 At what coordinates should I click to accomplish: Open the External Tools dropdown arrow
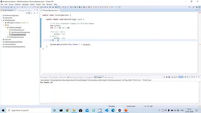coord(86,7)
